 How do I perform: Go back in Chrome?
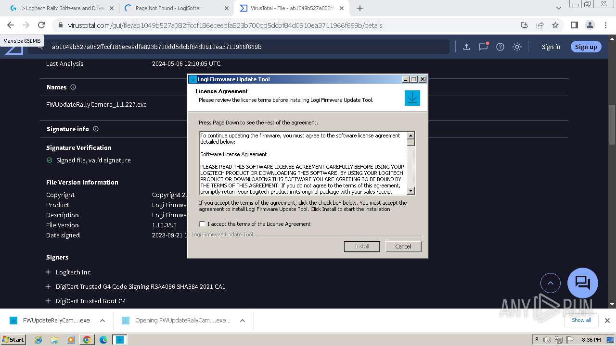pos(11,25)
